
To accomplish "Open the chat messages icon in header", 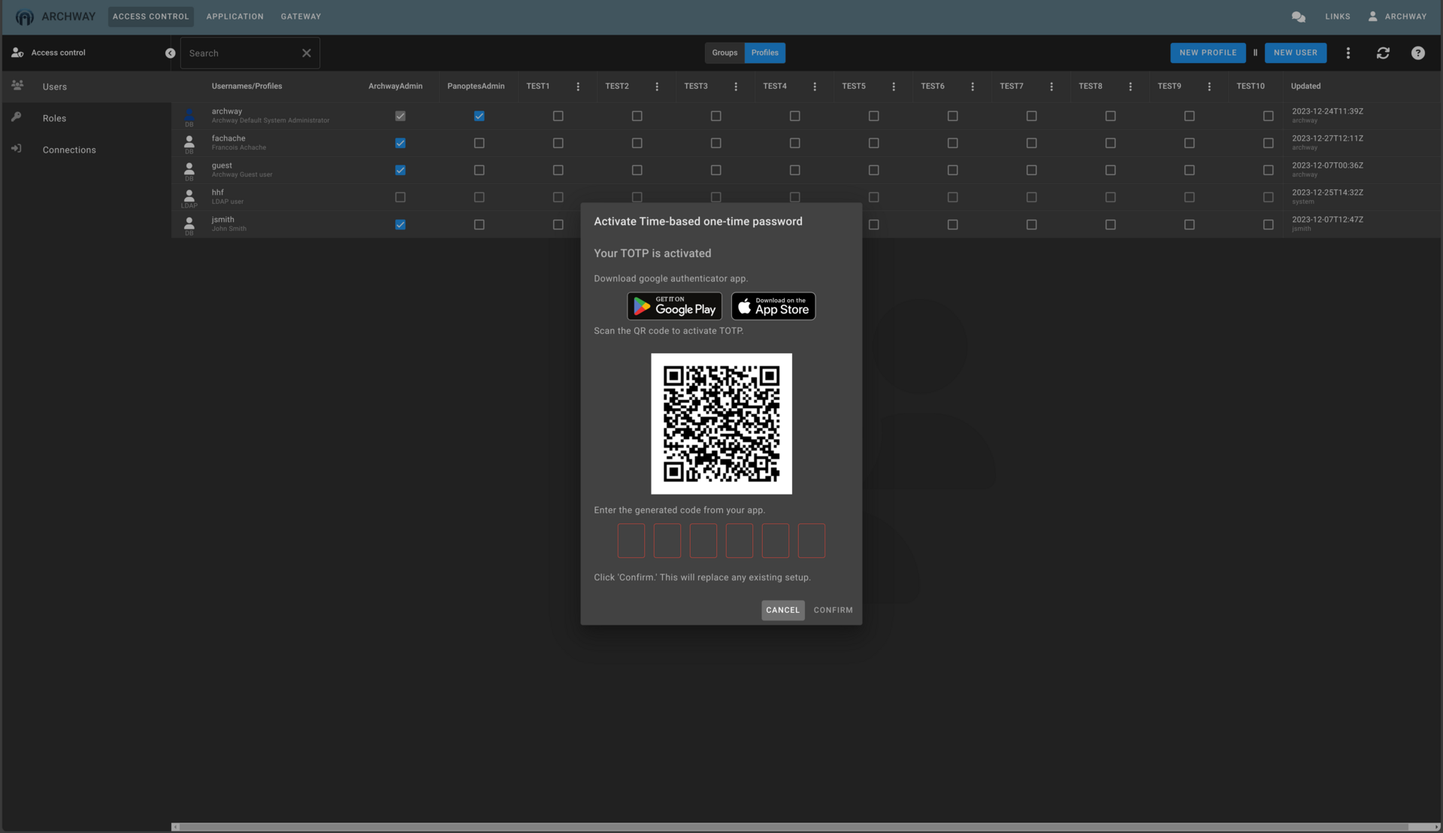I will pos(1298,17).
